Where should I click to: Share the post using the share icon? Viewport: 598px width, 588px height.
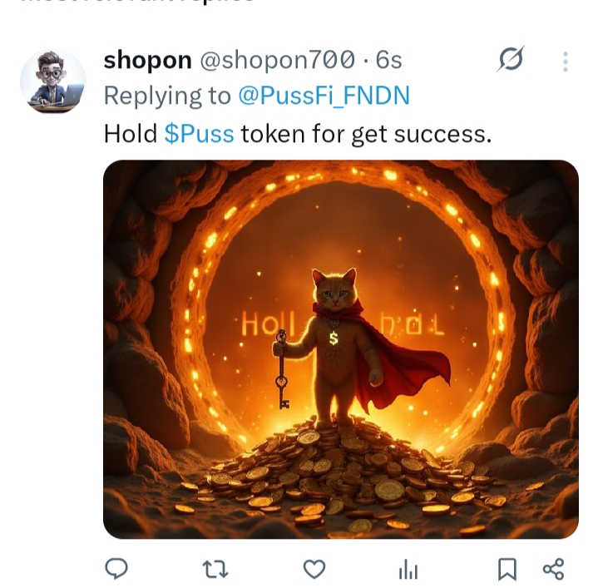coord(553,570)
